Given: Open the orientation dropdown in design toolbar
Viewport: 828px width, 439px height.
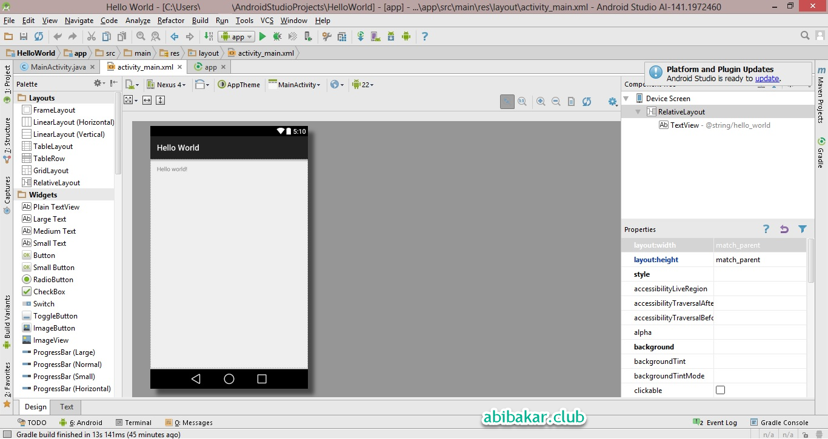Looking at the screenshot, I should coord(202,85).
